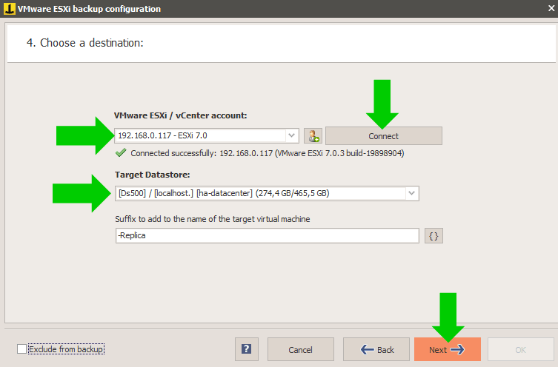Close the VMware ESXi backup configuration window
This screenshot has width=558, height=367.
[551, 8]
